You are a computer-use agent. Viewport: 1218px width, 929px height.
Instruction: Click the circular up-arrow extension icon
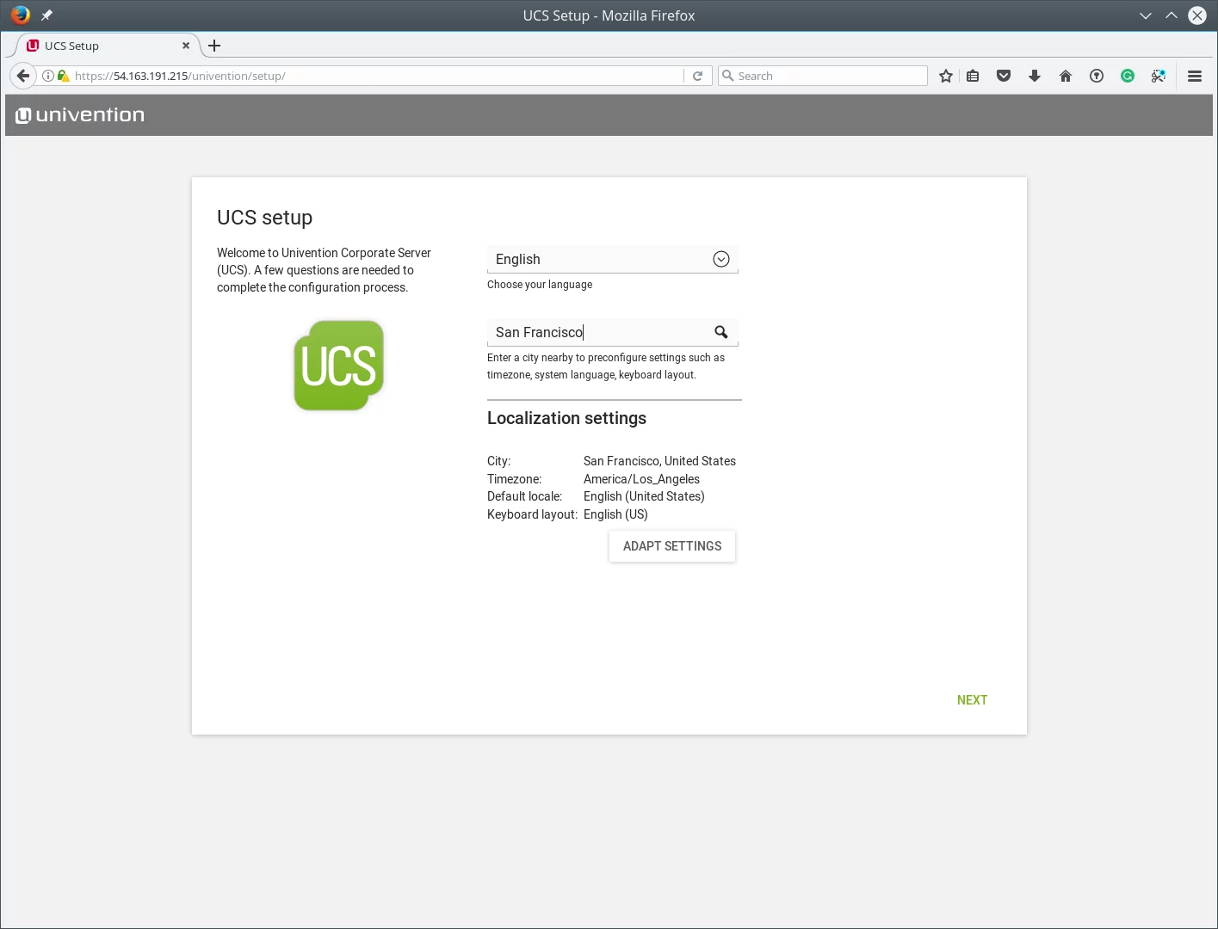[x=1097, y=76]
